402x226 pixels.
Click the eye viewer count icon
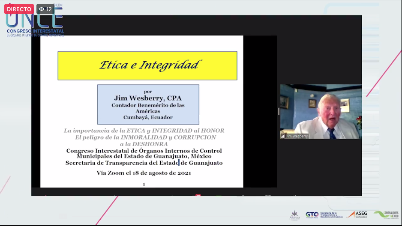[41, 9]
